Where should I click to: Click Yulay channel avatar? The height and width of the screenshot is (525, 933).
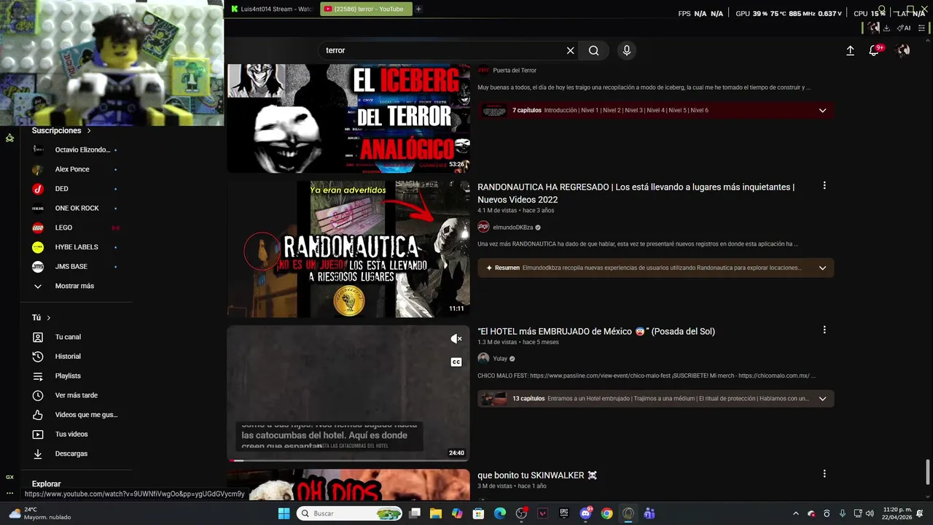pyautogui.click(x=483, y=358)
